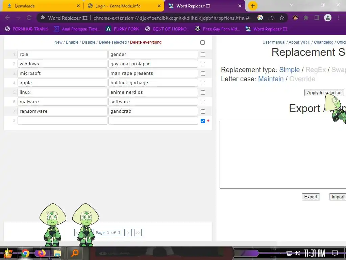Screen dimensions: 346x260
Task: Open Chrome three-dot menu
Action: [339, 18]
